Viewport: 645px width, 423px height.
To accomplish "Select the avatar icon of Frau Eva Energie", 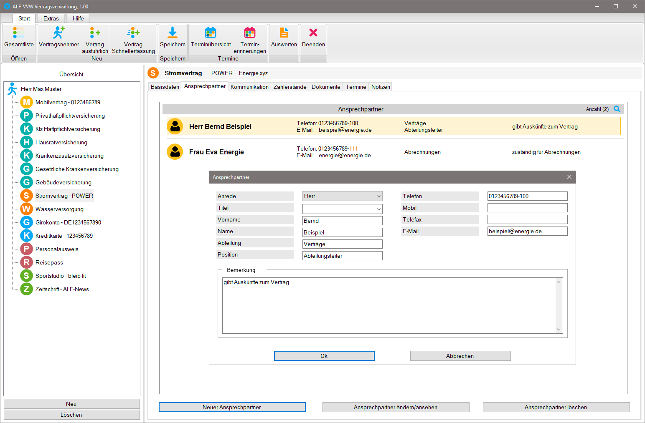I will tap(175, 152).
